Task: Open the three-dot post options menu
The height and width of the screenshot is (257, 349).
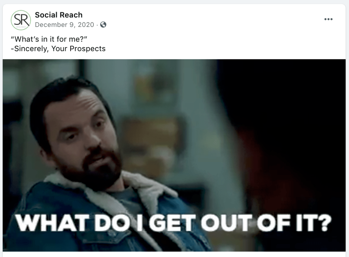Action: (328, 19)
